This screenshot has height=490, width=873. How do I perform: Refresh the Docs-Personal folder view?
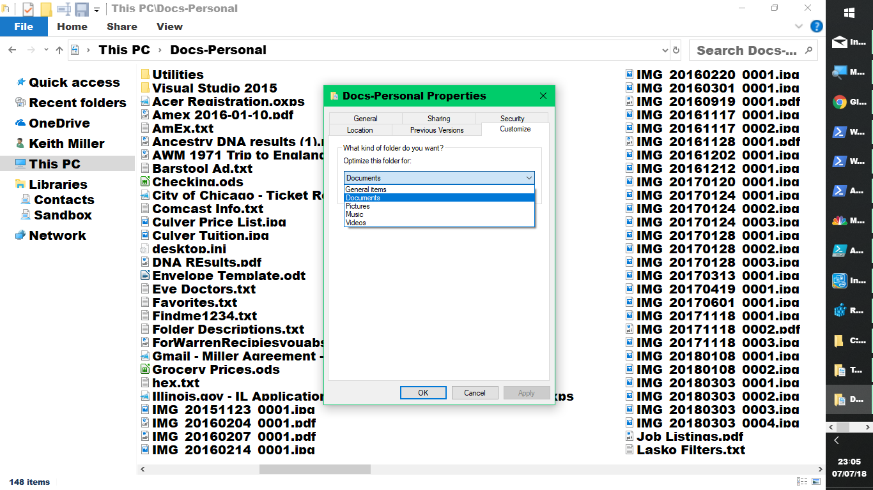click(x=676, y=50)
